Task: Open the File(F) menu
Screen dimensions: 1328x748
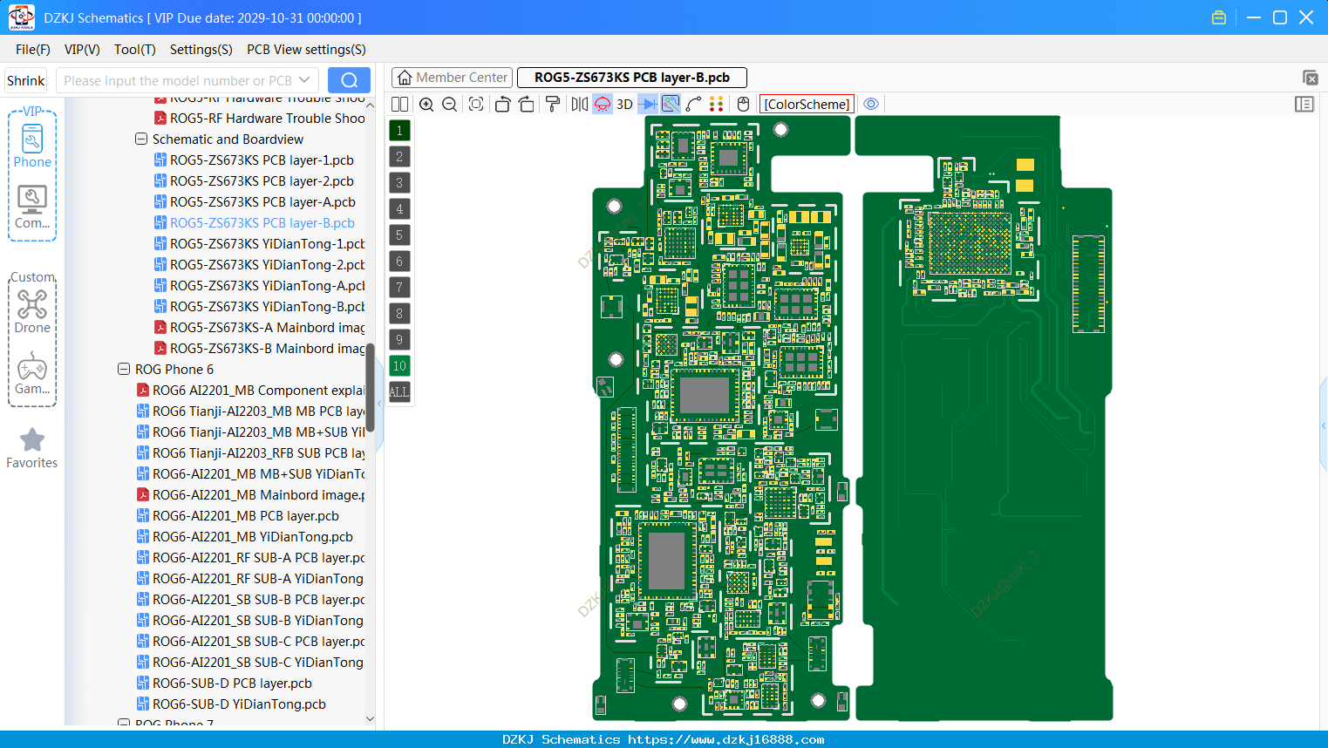Action: (33, 50)
